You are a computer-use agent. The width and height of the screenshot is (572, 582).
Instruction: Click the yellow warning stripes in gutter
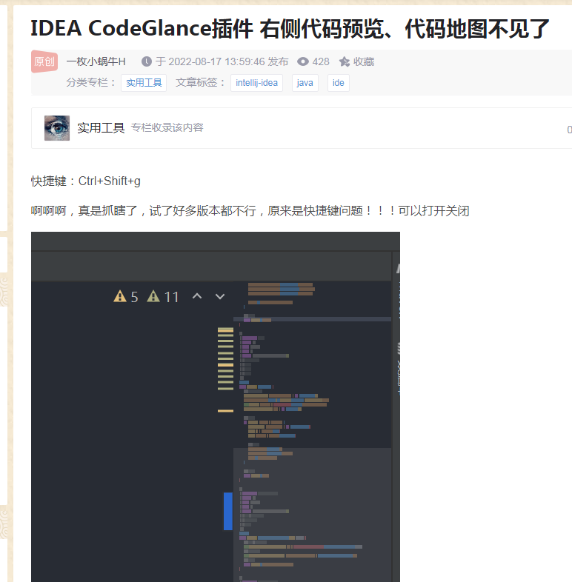pyautogui.click(x=225, y=359)
